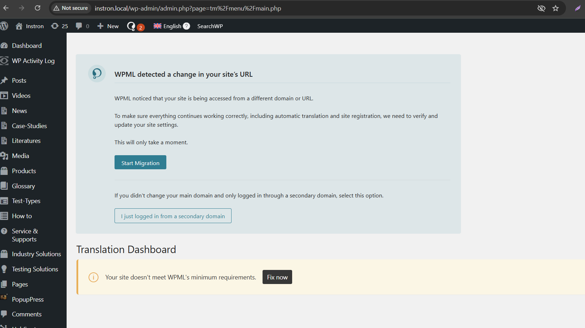Open the WordPress logo menu
This screenshot has height=328, width=585.
tap(4, 26)
